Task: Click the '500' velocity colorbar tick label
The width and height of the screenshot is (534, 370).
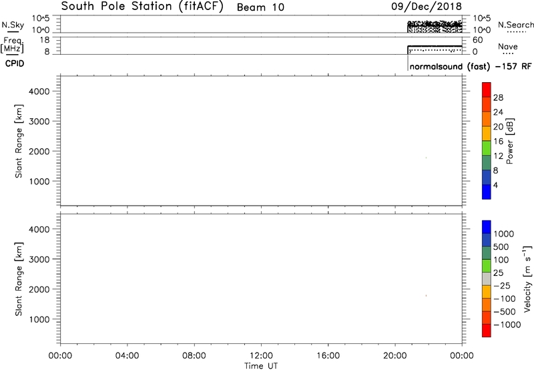Action: pyautogui.click(x=501, y=247)
